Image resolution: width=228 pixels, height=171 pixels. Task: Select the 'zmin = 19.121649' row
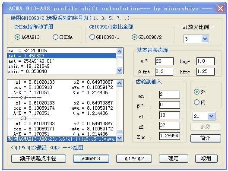[62, 66]
